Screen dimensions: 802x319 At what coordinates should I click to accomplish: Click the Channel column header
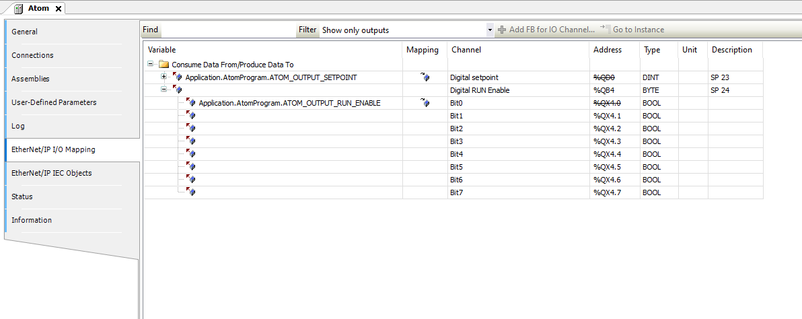click(519, 50)
